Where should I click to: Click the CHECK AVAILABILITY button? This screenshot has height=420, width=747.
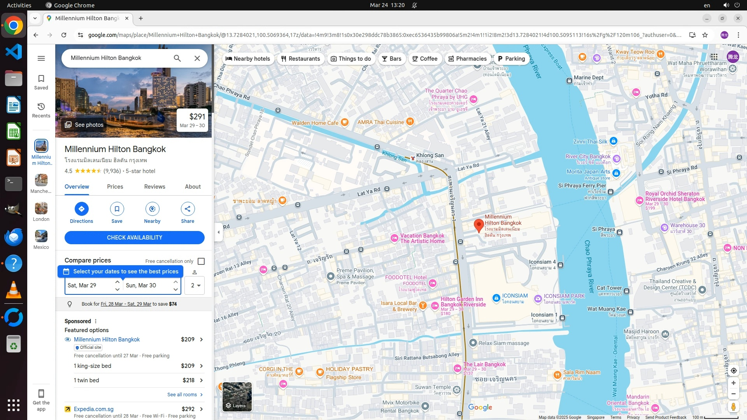pos(134,238)
